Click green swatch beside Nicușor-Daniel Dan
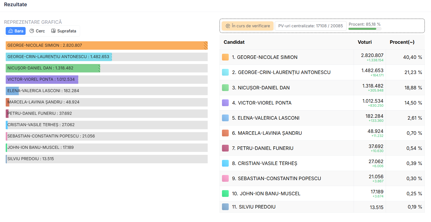This screenshot has width=431, height=222. tap(225, 88)
